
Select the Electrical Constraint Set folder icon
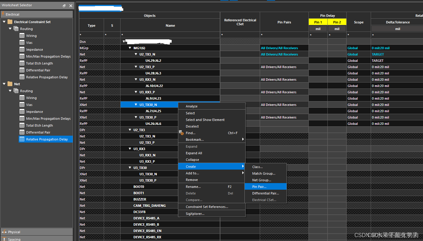[x=10, y=22]
